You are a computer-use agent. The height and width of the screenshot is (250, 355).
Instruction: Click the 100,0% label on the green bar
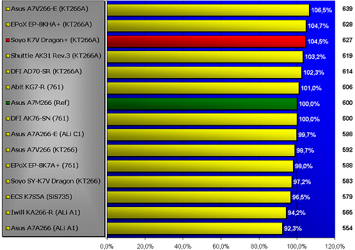coord(310,104)
